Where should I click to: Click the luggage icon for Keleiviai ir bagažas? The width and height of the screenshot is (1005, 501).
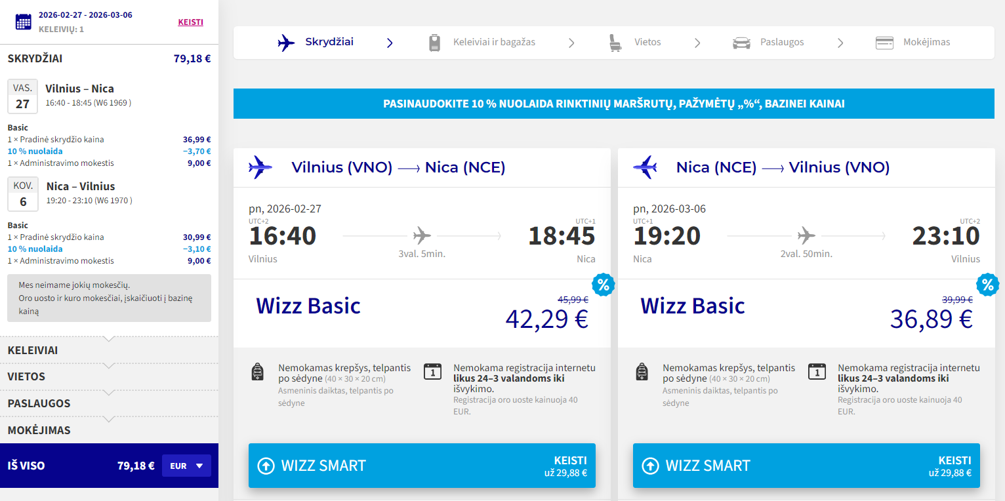[x=434, y=43]
